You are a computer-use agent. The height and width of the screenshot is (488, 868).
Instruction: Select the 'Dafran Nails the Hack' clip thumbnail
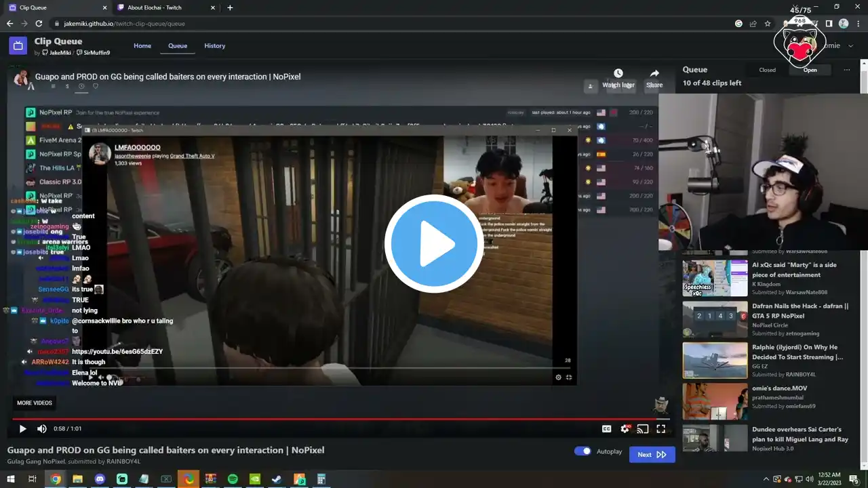click(x=715, y=319)
